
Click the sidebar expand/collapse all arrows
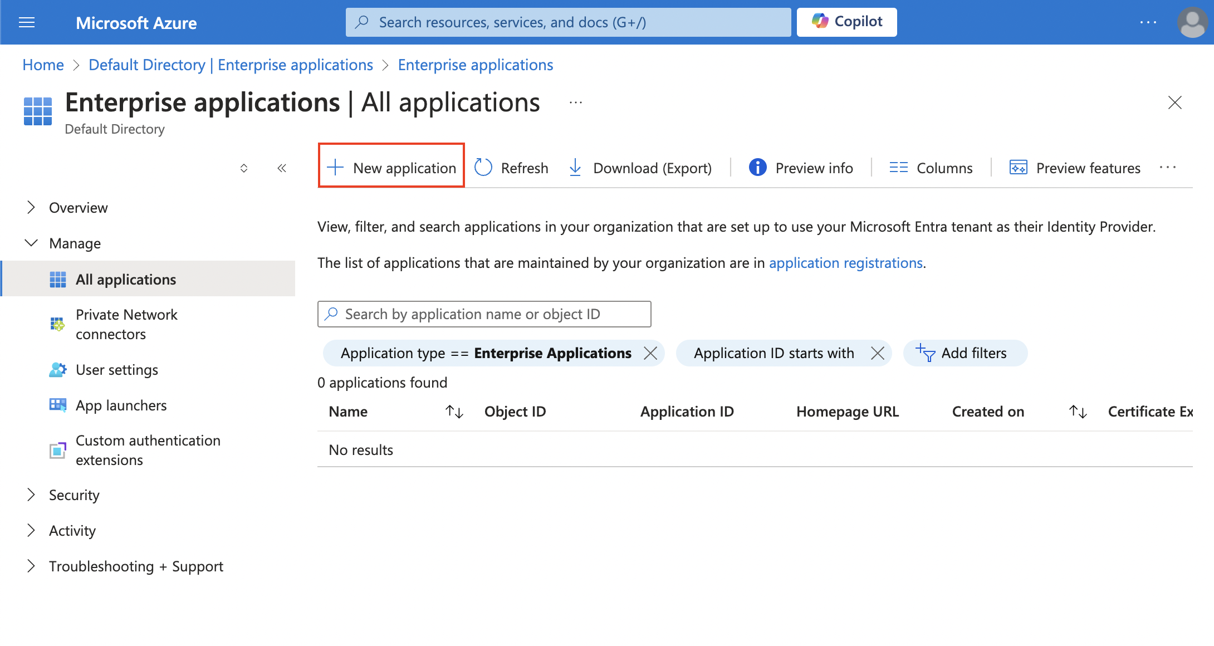point(243,168)
